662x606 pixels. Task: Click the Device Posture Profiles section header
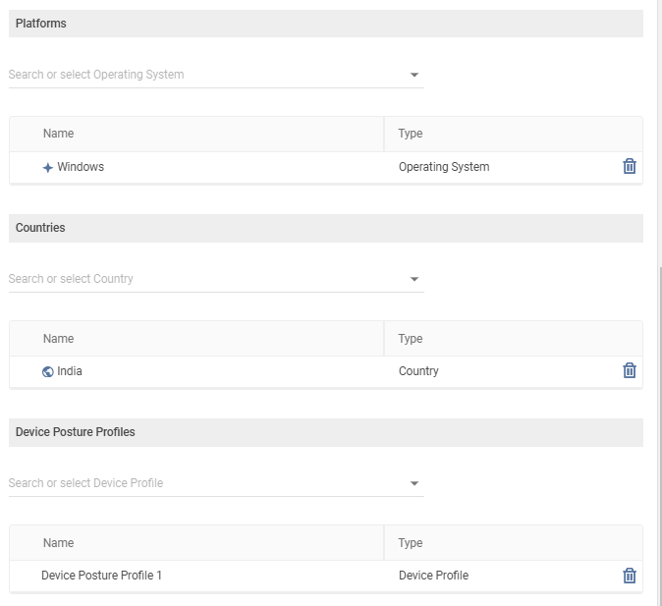[x=76, y=432]
